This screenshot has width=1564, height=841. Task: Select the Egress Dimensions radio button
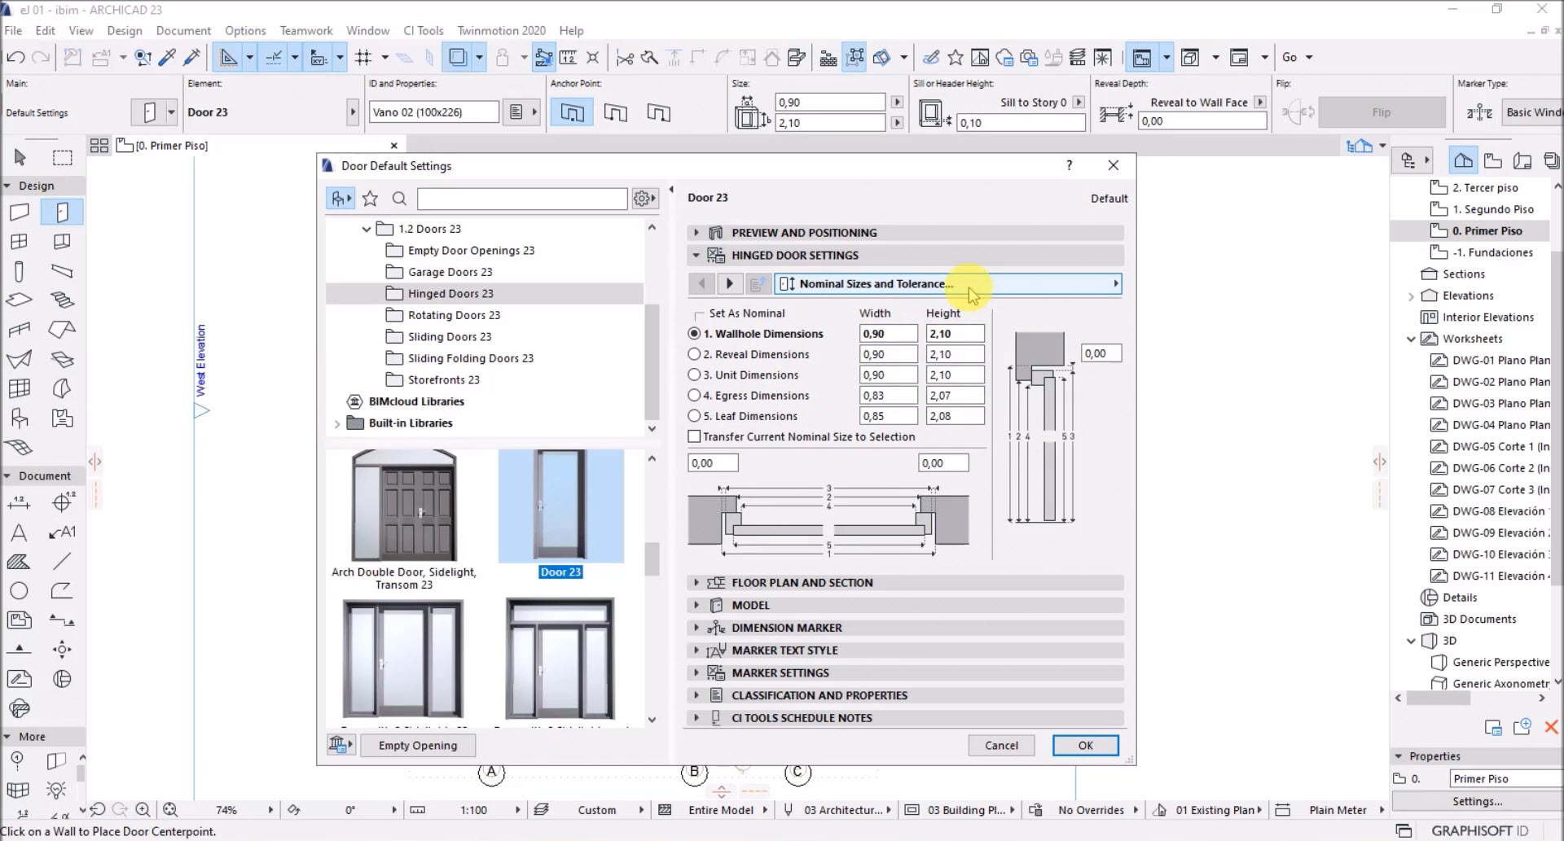[x=694, y=396]
